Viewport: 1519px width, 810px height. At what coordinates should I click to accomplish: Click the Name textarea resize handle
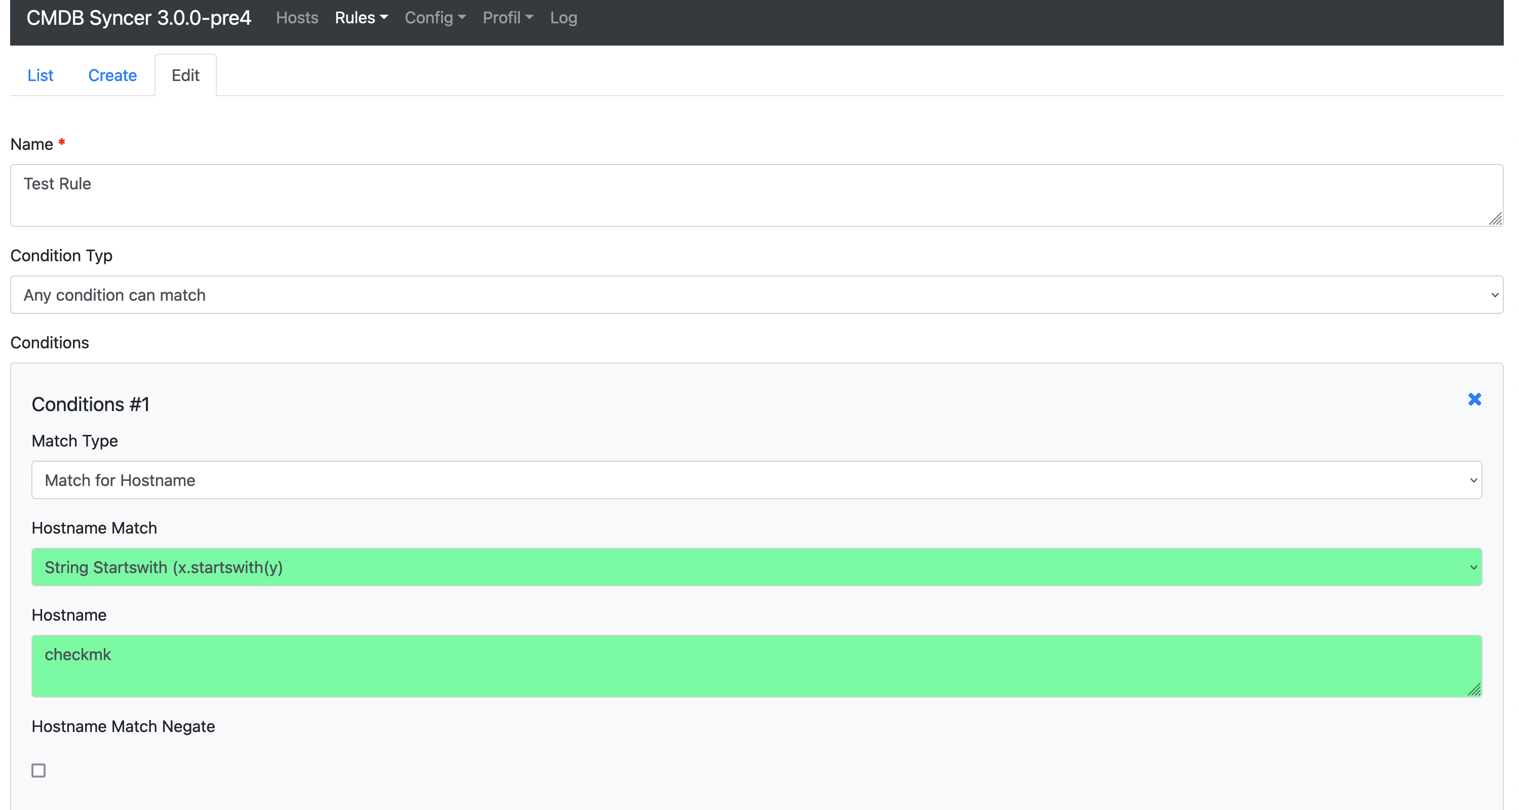tap(1495, 219)
